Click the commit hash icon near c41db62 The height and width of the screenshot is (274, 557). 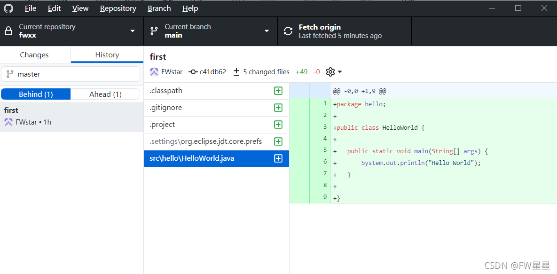(x=193, y=72)
